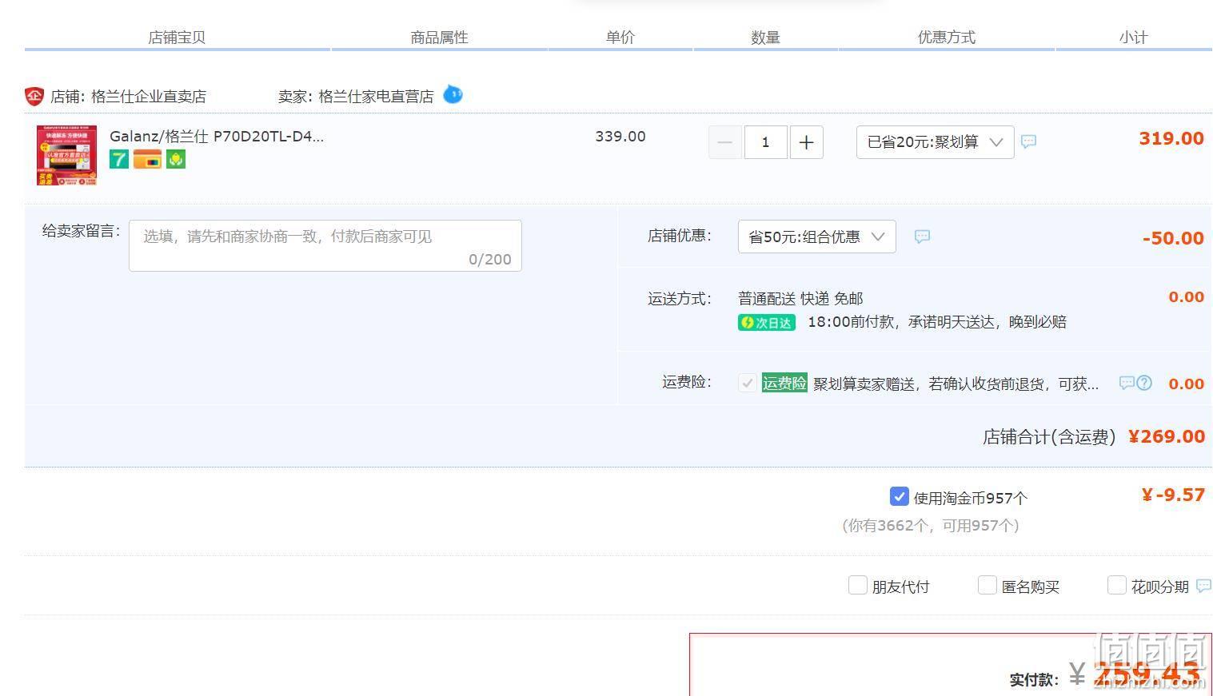1213x696 pixels.
Task: Click the 普通配送 快递 免邮 shipping text
Action: [800, 299]
